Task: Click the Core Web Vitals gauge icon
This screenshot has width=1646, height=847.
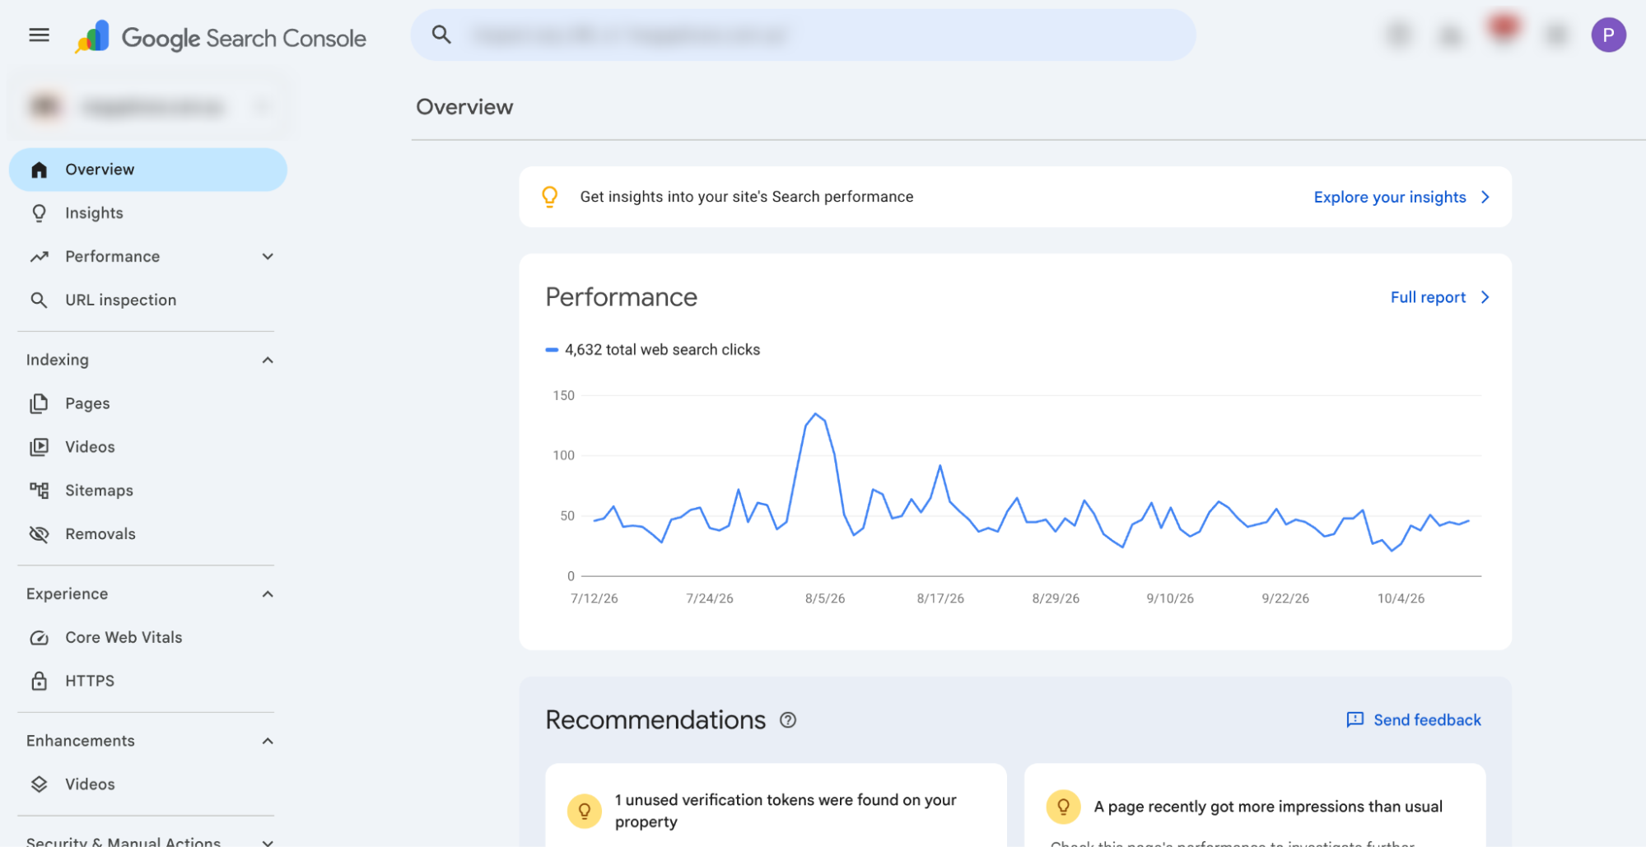Action: pyautogui.click(x=39, y=638)
